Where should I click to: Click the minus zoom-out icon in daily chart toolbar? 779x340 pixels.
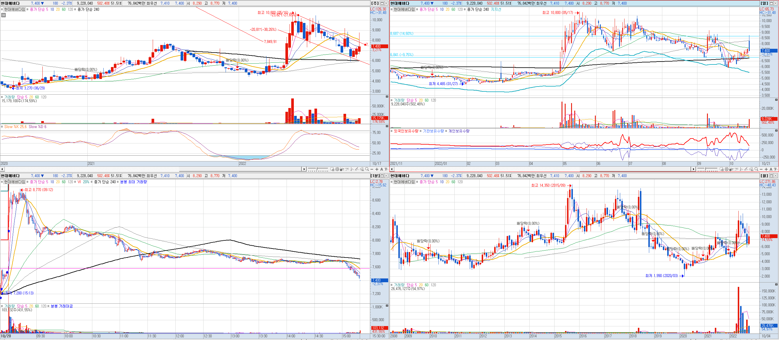[x=761, y=169]
